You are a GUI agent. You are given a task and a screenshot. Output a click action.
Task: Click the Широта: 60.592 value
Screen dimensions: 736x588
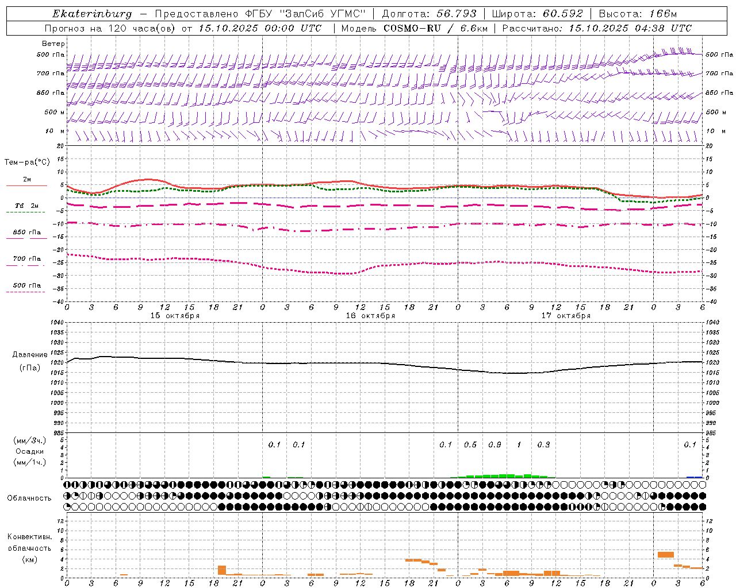[x=538, y=14]
